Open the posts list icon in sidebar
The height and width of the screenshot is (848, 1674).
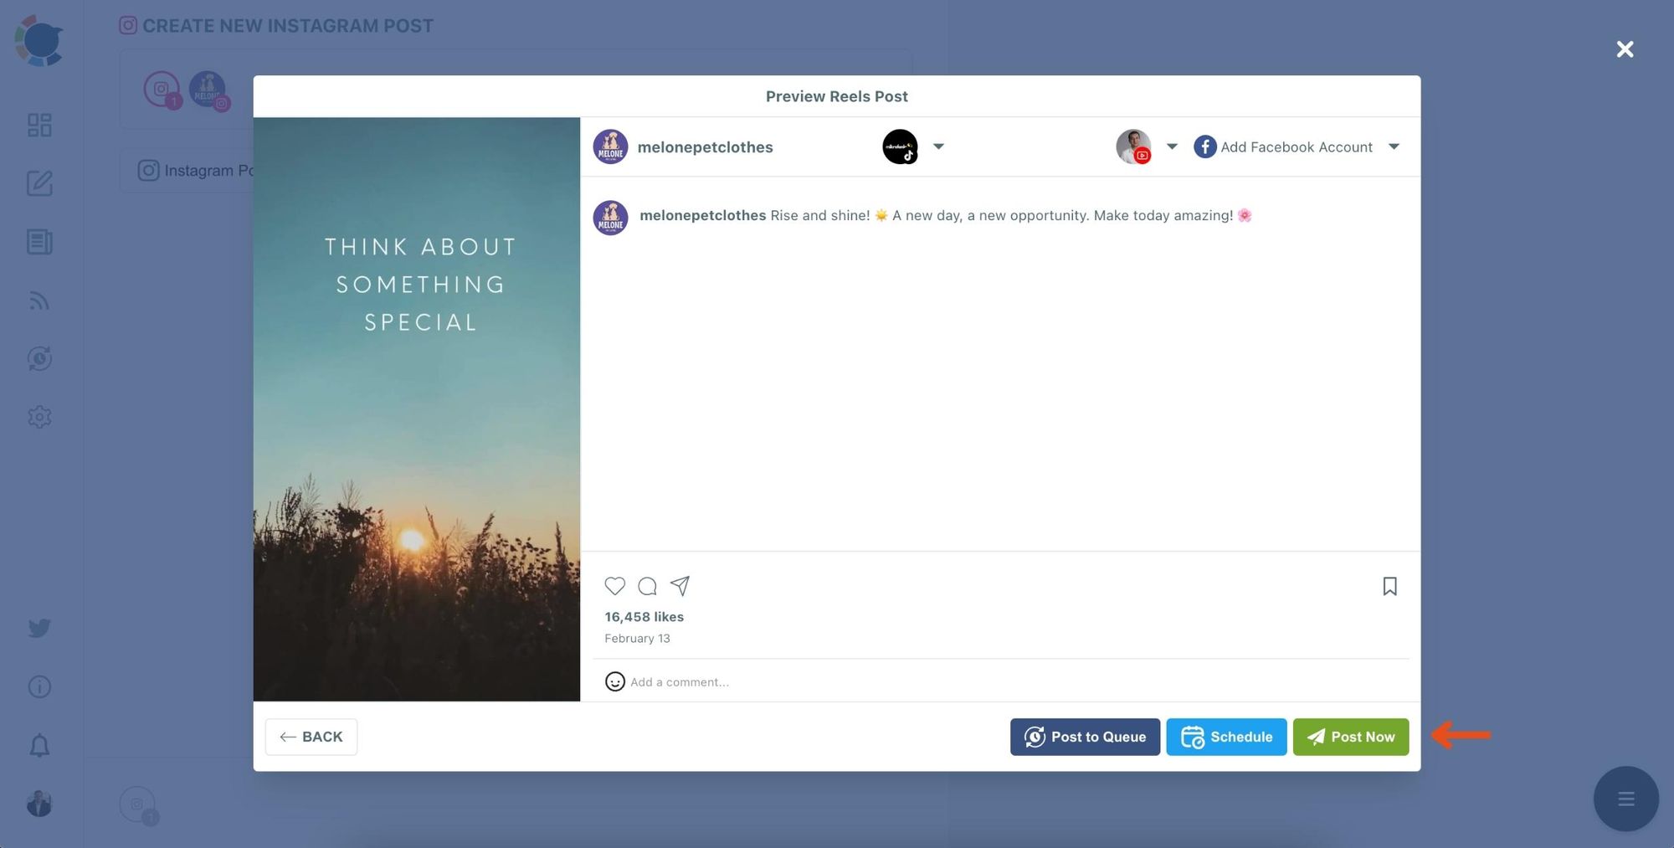click(39, 242)
